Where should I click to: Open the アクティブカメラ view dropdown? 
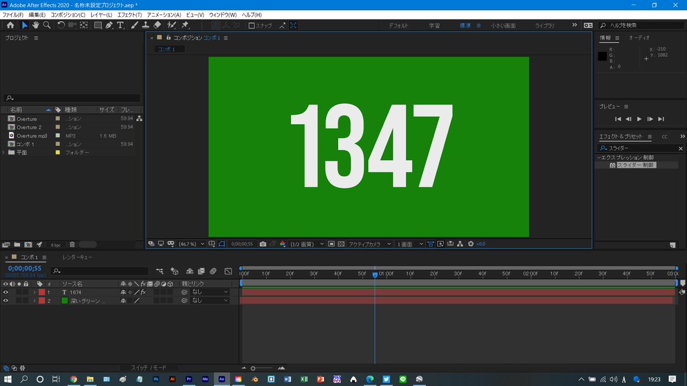pos(370,244)
